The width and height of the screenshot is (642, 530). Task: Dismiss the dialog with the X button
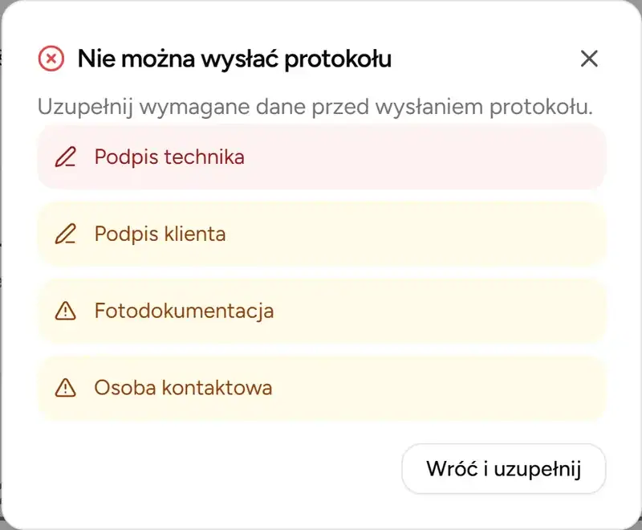click(590, 59)
